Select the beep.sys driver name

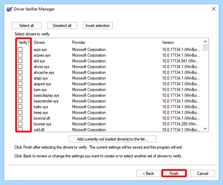tap(41, 113)
